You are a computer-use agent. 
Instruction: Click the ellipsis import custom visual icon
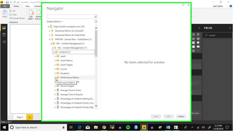coord(198,51)
